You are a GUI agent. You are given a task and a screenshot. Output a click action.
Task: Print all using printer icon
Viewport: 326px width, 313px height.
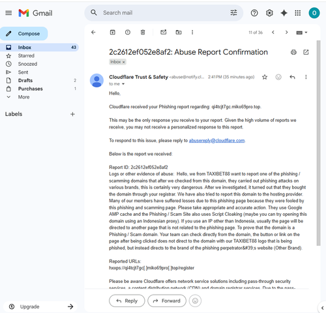(293, 52)
